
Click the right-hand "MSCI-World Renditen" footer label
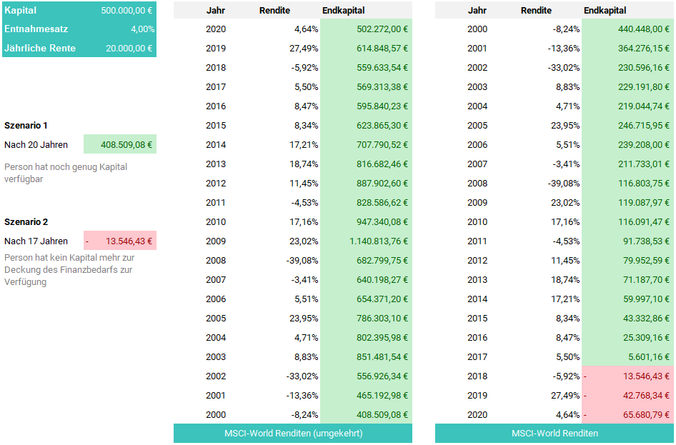555,433
